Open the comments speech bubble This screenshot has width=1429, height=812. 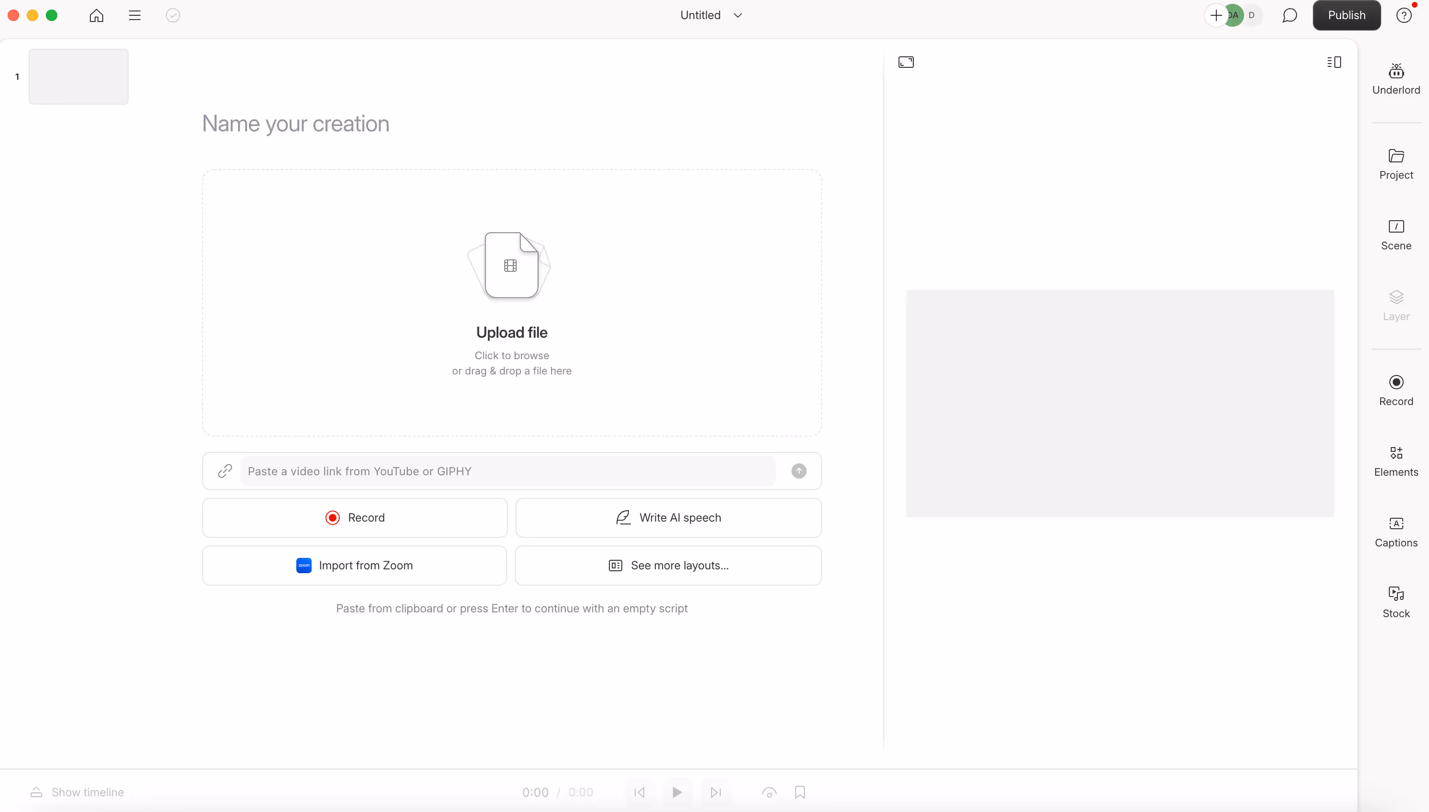[x=1289, y=16]
